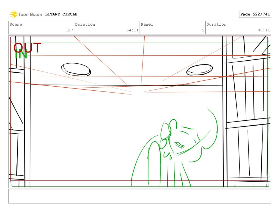Click scene duration value 04:11
Screen dimensions: 280x216
pos(132,30)
